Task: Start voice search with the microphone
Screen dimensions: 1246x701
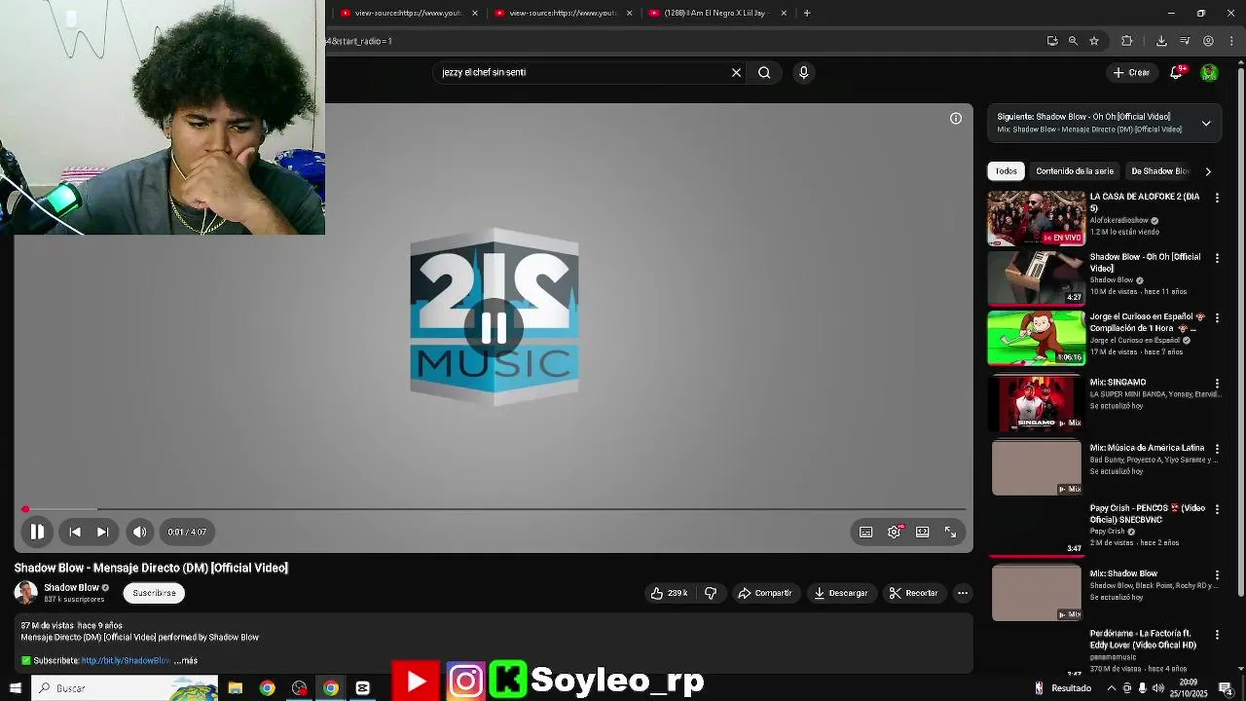Action: (803, 72)
